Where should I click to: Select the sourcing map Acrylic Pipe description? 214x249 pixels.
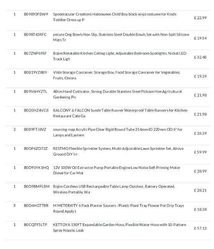pyautogui.click(x=118, y=132)
